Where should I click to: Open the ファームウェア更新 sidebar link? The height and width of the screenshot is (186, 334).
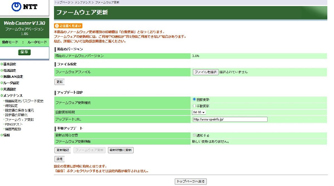(x=19, y=120)
